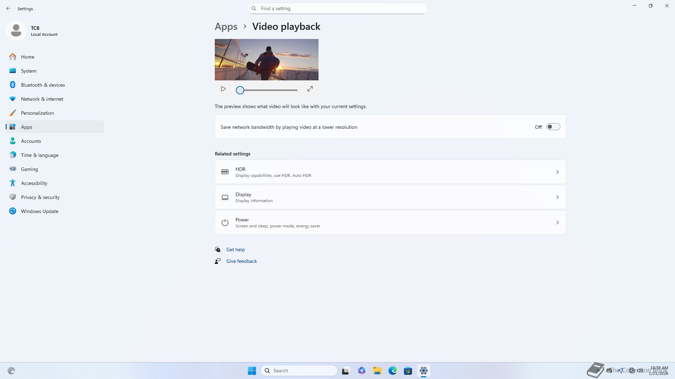Image resolution: width=675 pixels, height=379 pixels.
Task: Expand video preview to fullscreen
Action: [310, 89]
